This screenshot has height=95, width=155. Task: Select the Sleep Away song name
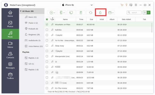pyautogui.click(x=59, y=46)
